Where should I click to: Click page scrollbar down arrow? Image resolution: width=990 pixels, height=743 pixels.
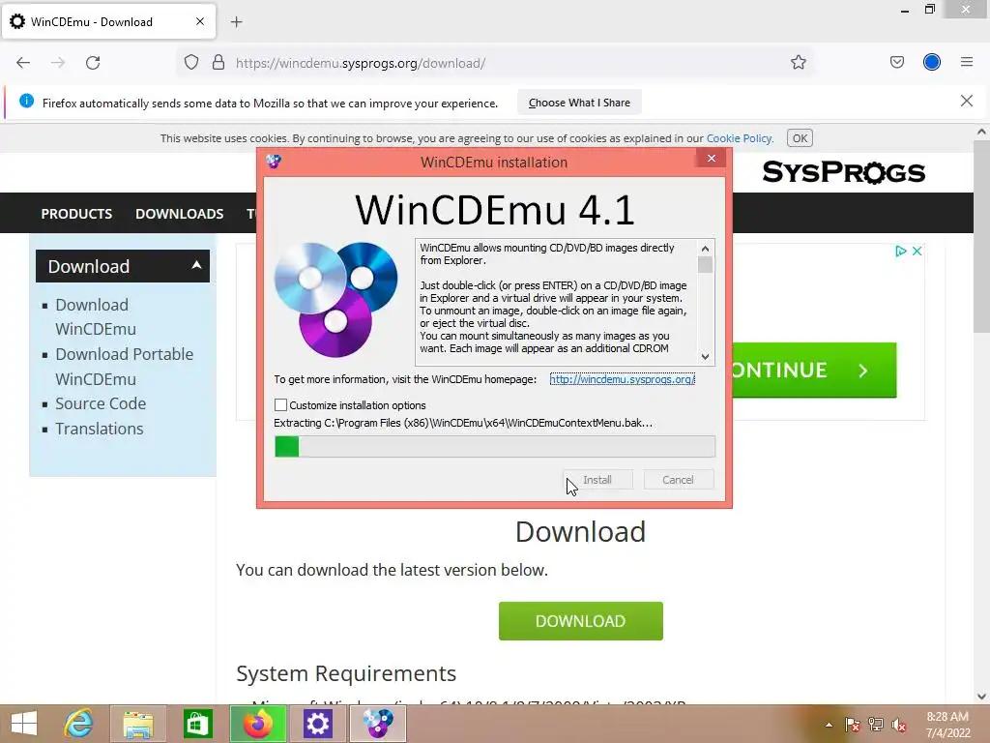pyautogui.click(x=981, y=697)
